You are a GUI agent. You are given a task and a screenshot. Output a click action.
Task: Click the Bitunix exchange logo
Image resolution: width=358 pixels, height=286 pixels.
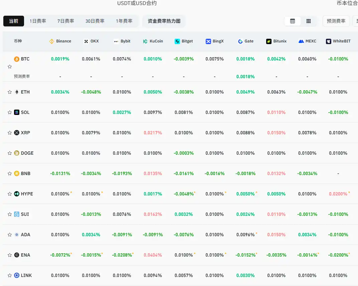[x=269, y=41]
